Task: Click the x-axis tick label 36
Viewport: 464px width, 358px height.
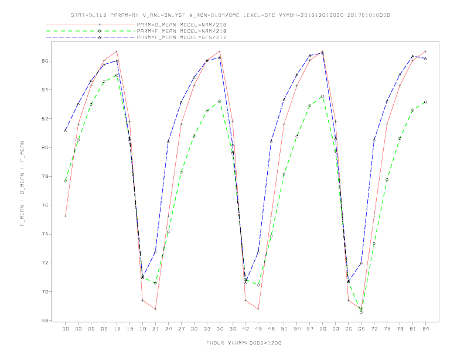Action: tap(220, 329)
